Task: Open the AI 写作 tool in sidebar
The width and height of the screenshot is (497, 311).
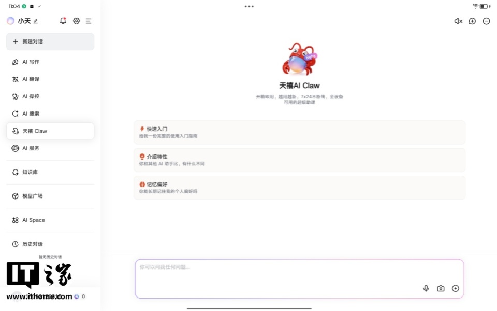Action: point(31,62)
